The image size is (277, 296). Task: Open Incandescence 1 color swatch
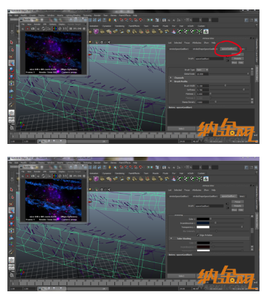click(203, 223)
